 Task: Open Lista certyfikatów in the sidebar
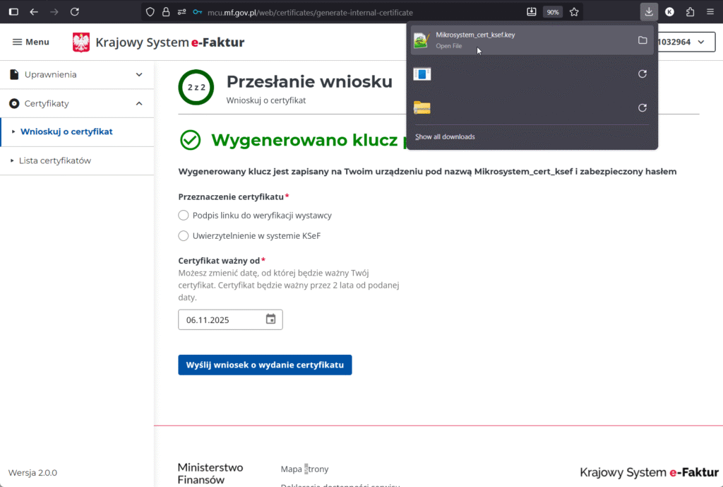tap(54, 161)
